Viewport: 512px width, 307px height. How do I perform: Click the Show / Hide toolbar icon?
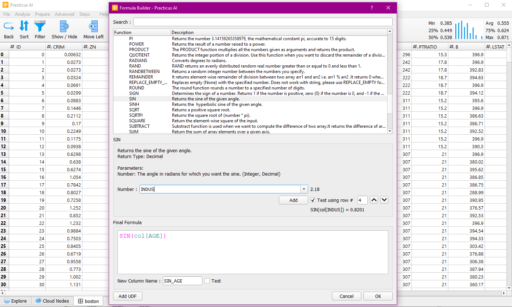(x=64, y=26)
